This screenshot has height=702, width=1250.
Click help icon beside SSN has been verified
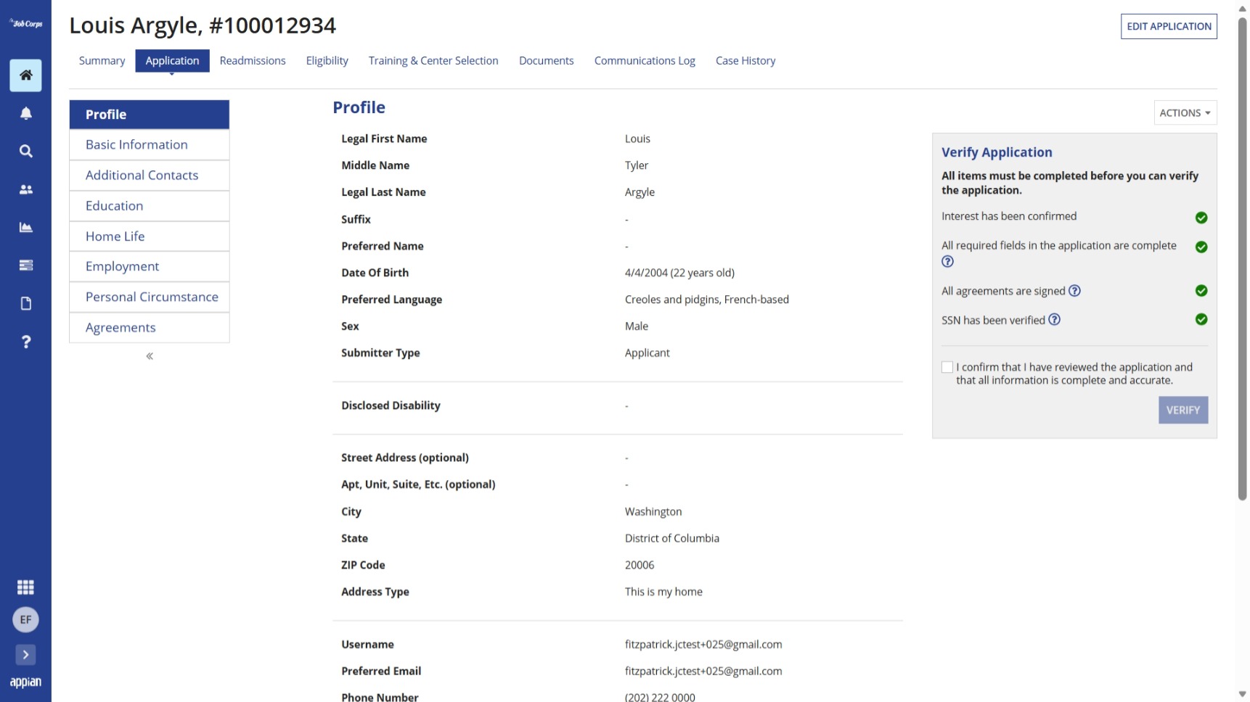[x=1054, y=320]
